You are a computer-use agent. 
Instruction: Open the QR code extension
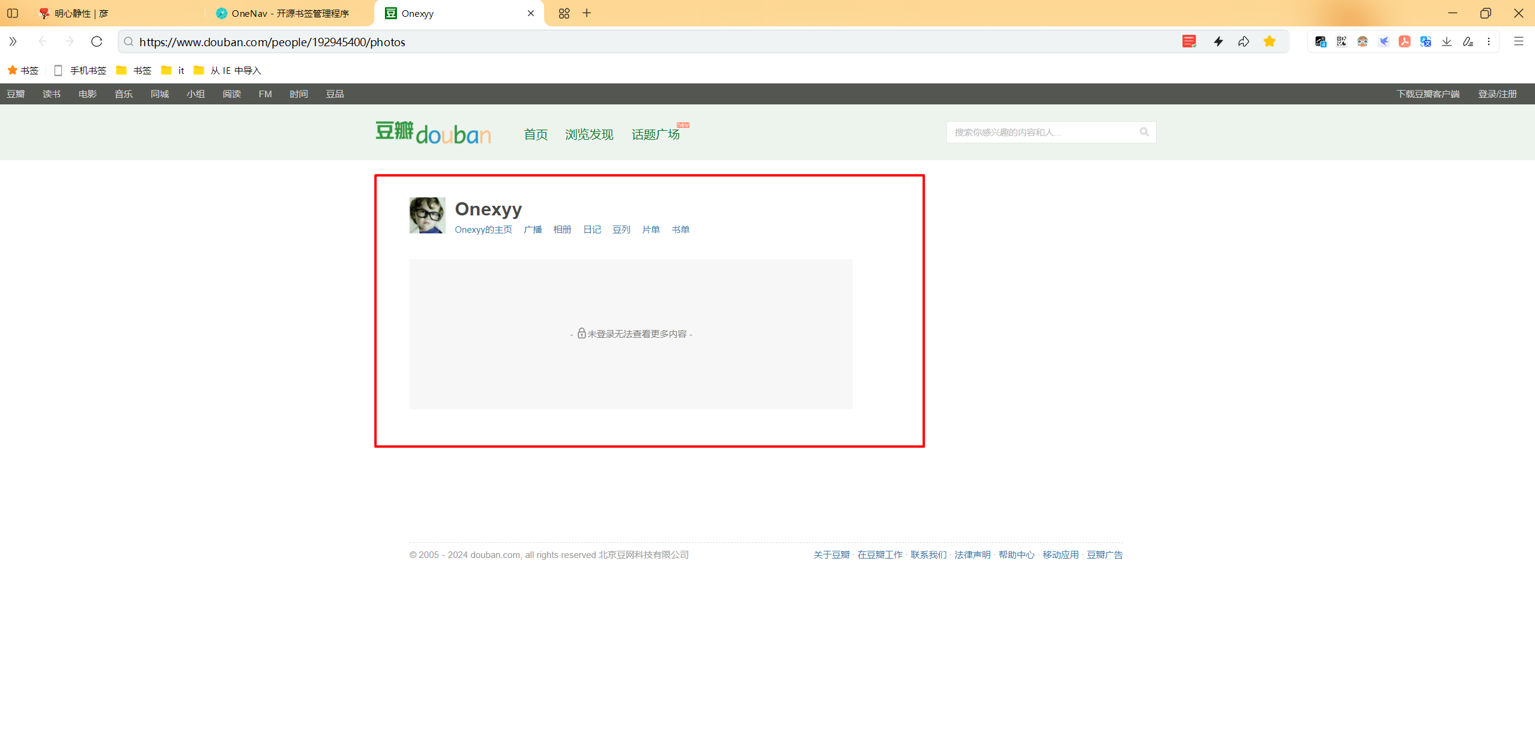point(1342,41)
